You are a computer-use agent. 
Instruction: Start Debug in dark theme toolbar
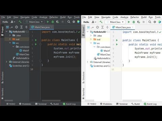point(53,22)
